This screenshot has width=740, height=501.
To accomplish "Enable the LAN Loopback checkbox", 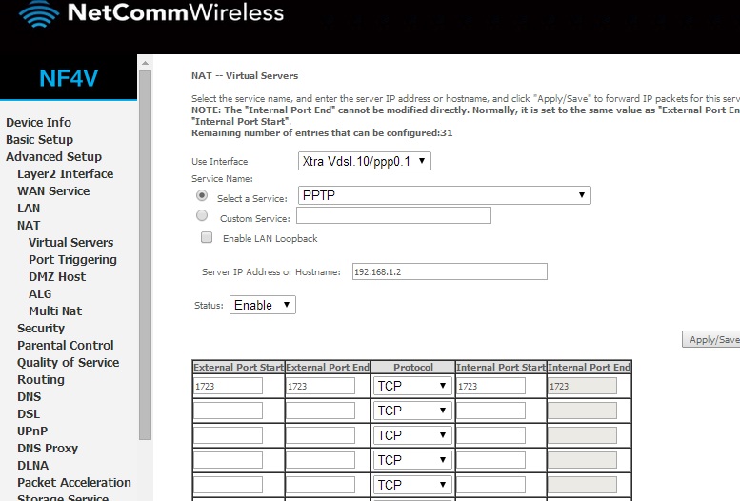I will (x=207, y=237).
